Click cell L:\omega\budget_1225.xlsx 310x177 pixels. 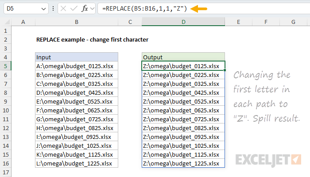tap(77, 163)
